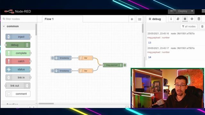Select the upper Var function node
The width and height of the screenshot is (205, 115).
pos(86,58)
